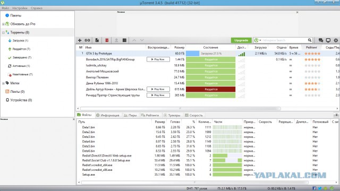Close the top advertisement banner
The height and width of the screenshot is (191, 340).
coord(297,12)
